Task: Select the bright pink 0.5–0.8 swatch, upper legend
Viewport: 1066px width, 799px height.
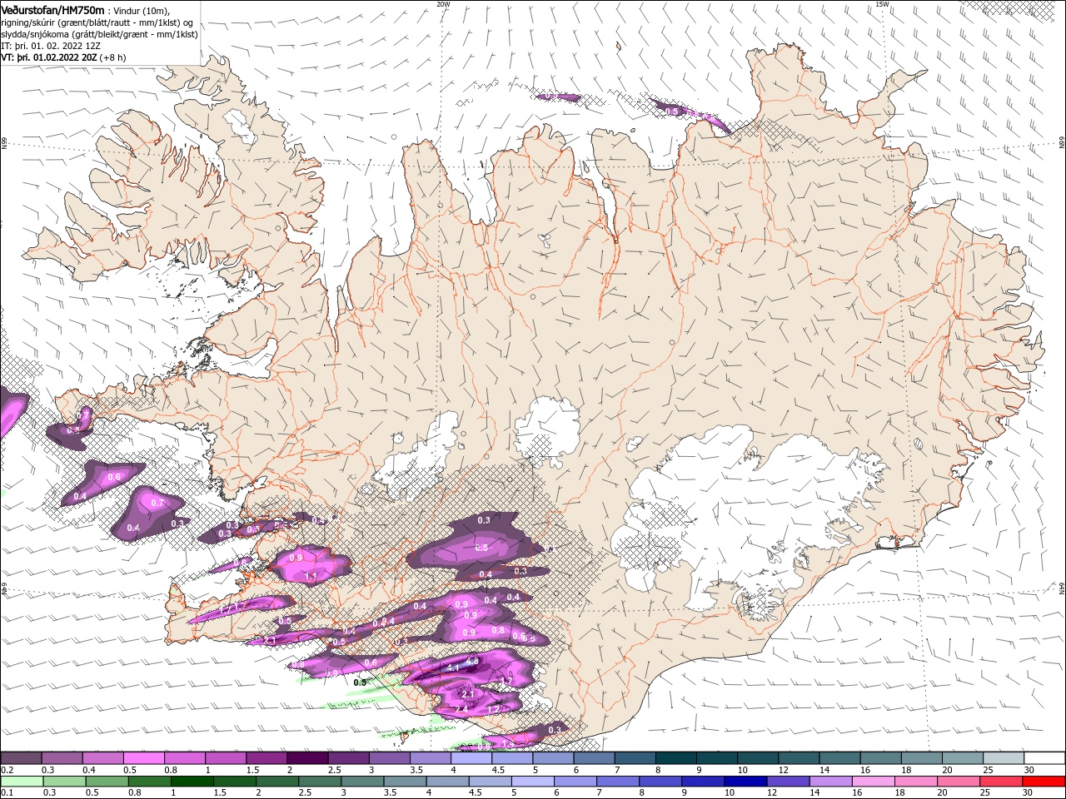Action: pos(143,758)
